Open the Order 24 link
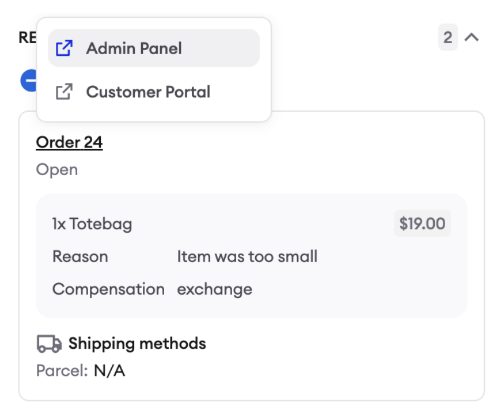This screenshot has height=415, width=501. [x=69, y=142]
